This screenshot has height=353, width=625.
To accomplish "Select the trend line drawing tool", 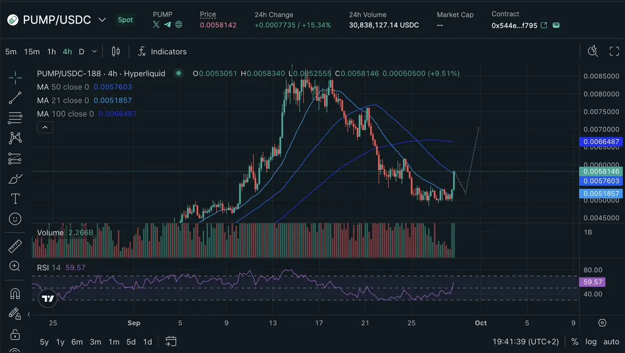I will [15, 98].
